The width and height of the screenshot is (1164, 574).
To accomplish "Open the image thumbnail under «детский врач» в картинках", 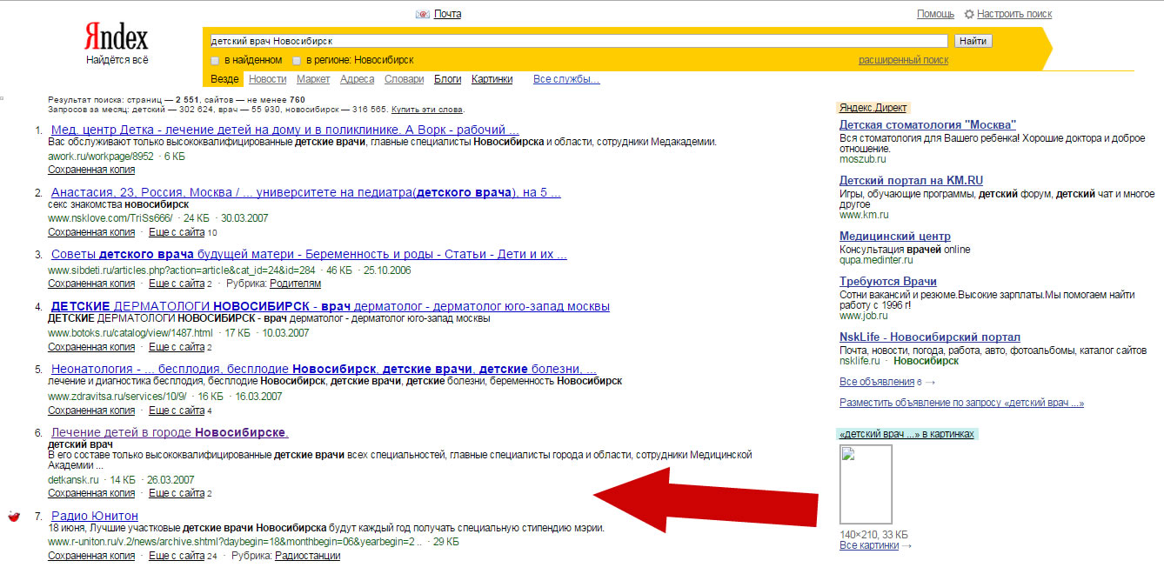I will tap(866, 484).
